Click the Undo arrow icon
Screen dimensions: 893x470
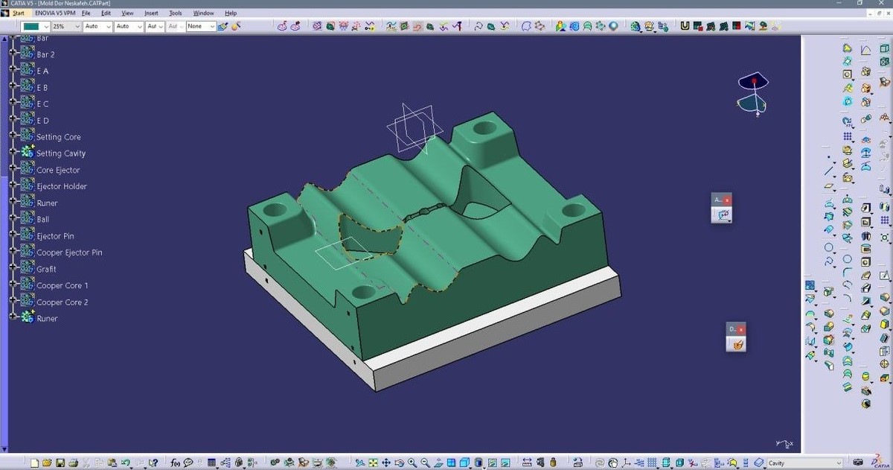pyautogui.click(x=126, y=463)
